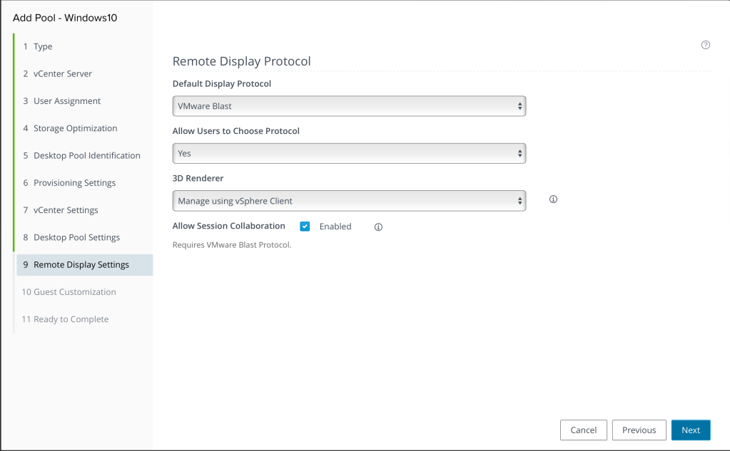The height and width of the screenshot is (451, 730).
Task: Select the Remote Display Settings step
Action: (81, 265)
